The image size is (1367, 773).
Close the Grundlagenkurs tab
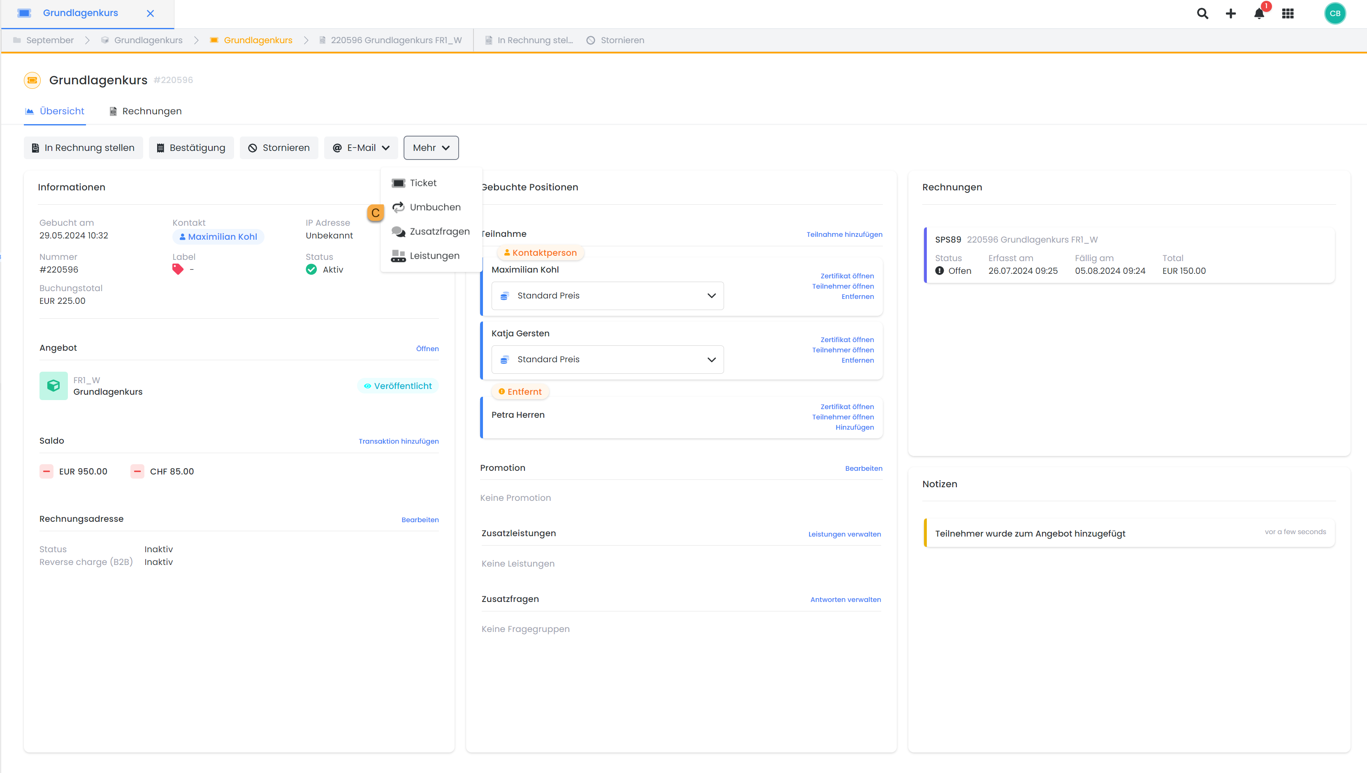pyautogui.click(x=150, y=13)
